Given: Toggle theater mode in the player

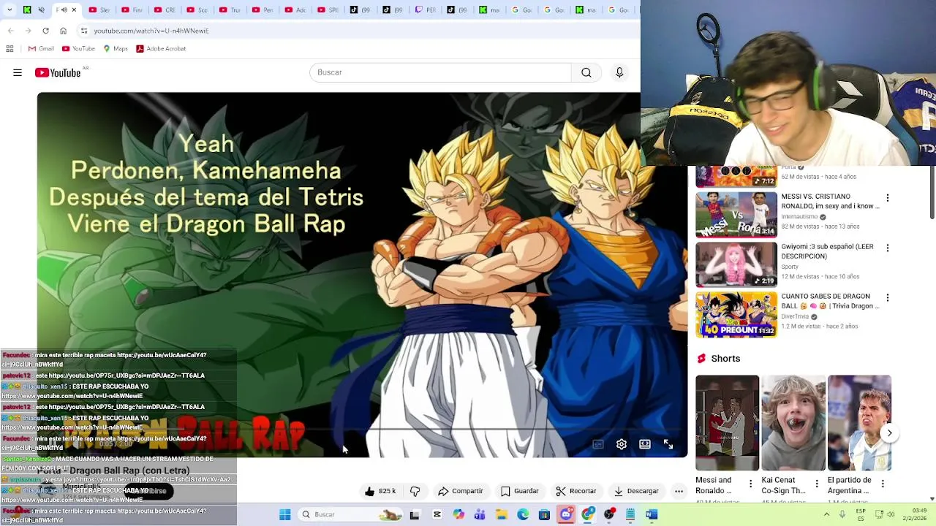Looking at the screenshot, I should click(645, 444).
